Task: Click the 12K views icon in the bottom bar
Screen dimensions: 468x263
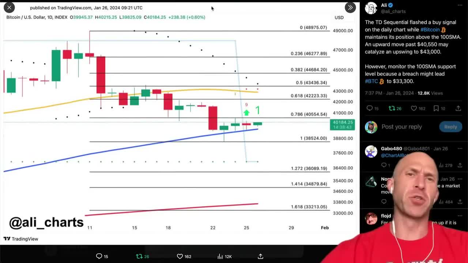Action: [220, 256]
